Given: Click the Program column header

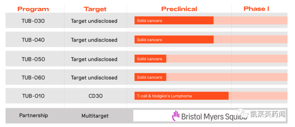Looking at the screenshot, I should (x=33, y=9).
